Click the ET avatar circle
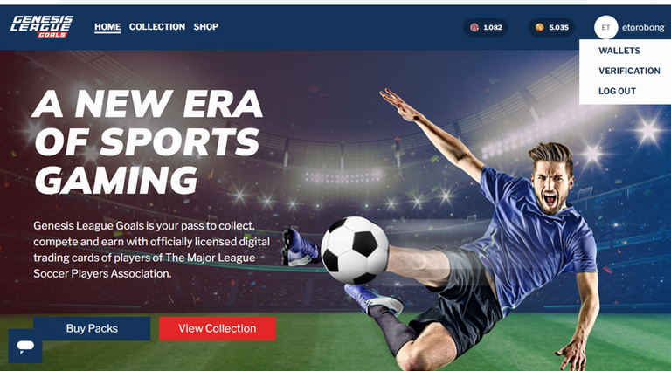 click(x=605, y=27)
